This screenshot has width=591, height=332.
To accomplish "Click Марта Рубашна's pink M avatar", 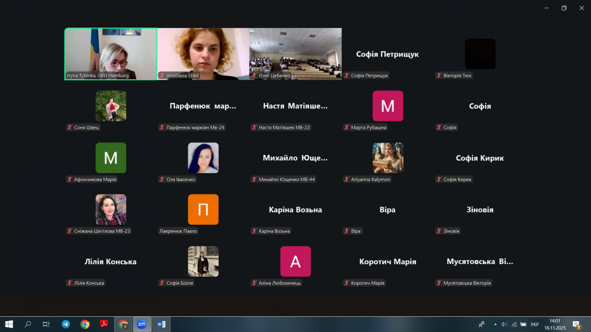I will click(x=388, y=106).
